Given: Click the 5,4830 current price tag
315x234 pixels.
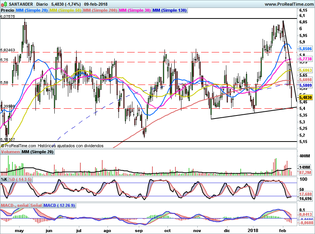Looking at the screenshot, I should 306,97.
